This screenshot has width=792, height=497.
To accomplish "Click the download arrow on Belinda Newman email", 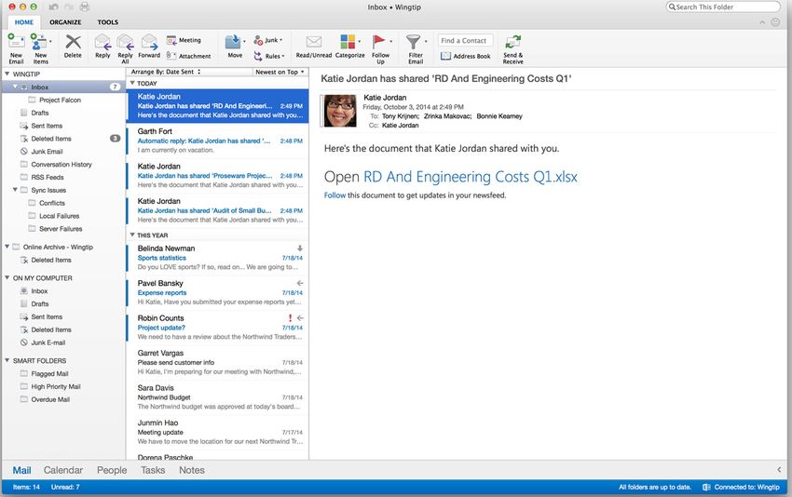I will click(299, 248).
